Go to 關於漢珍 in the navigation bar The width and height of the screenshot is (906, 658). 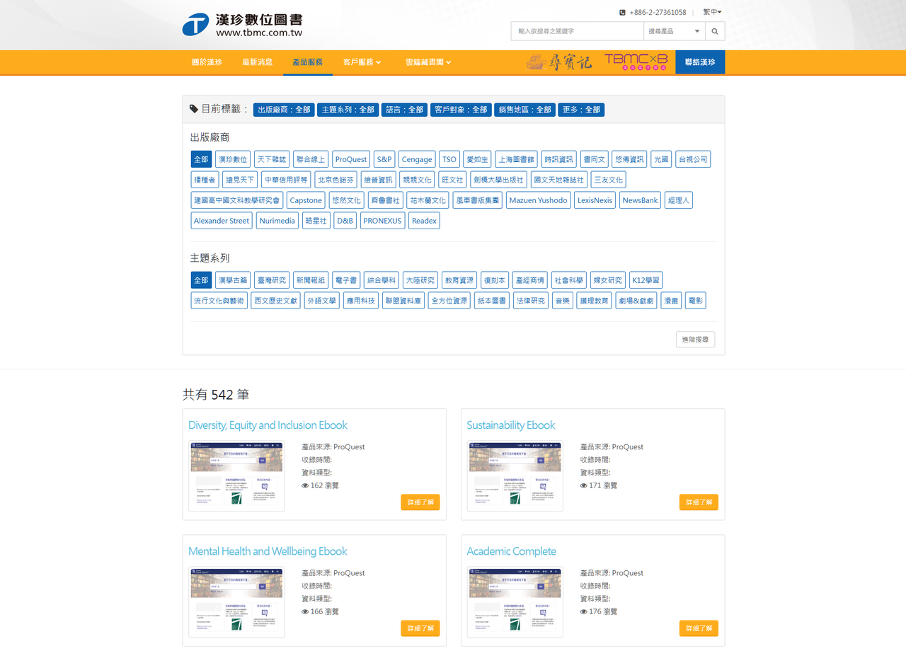pyautogui.click(x=207, y=62)
